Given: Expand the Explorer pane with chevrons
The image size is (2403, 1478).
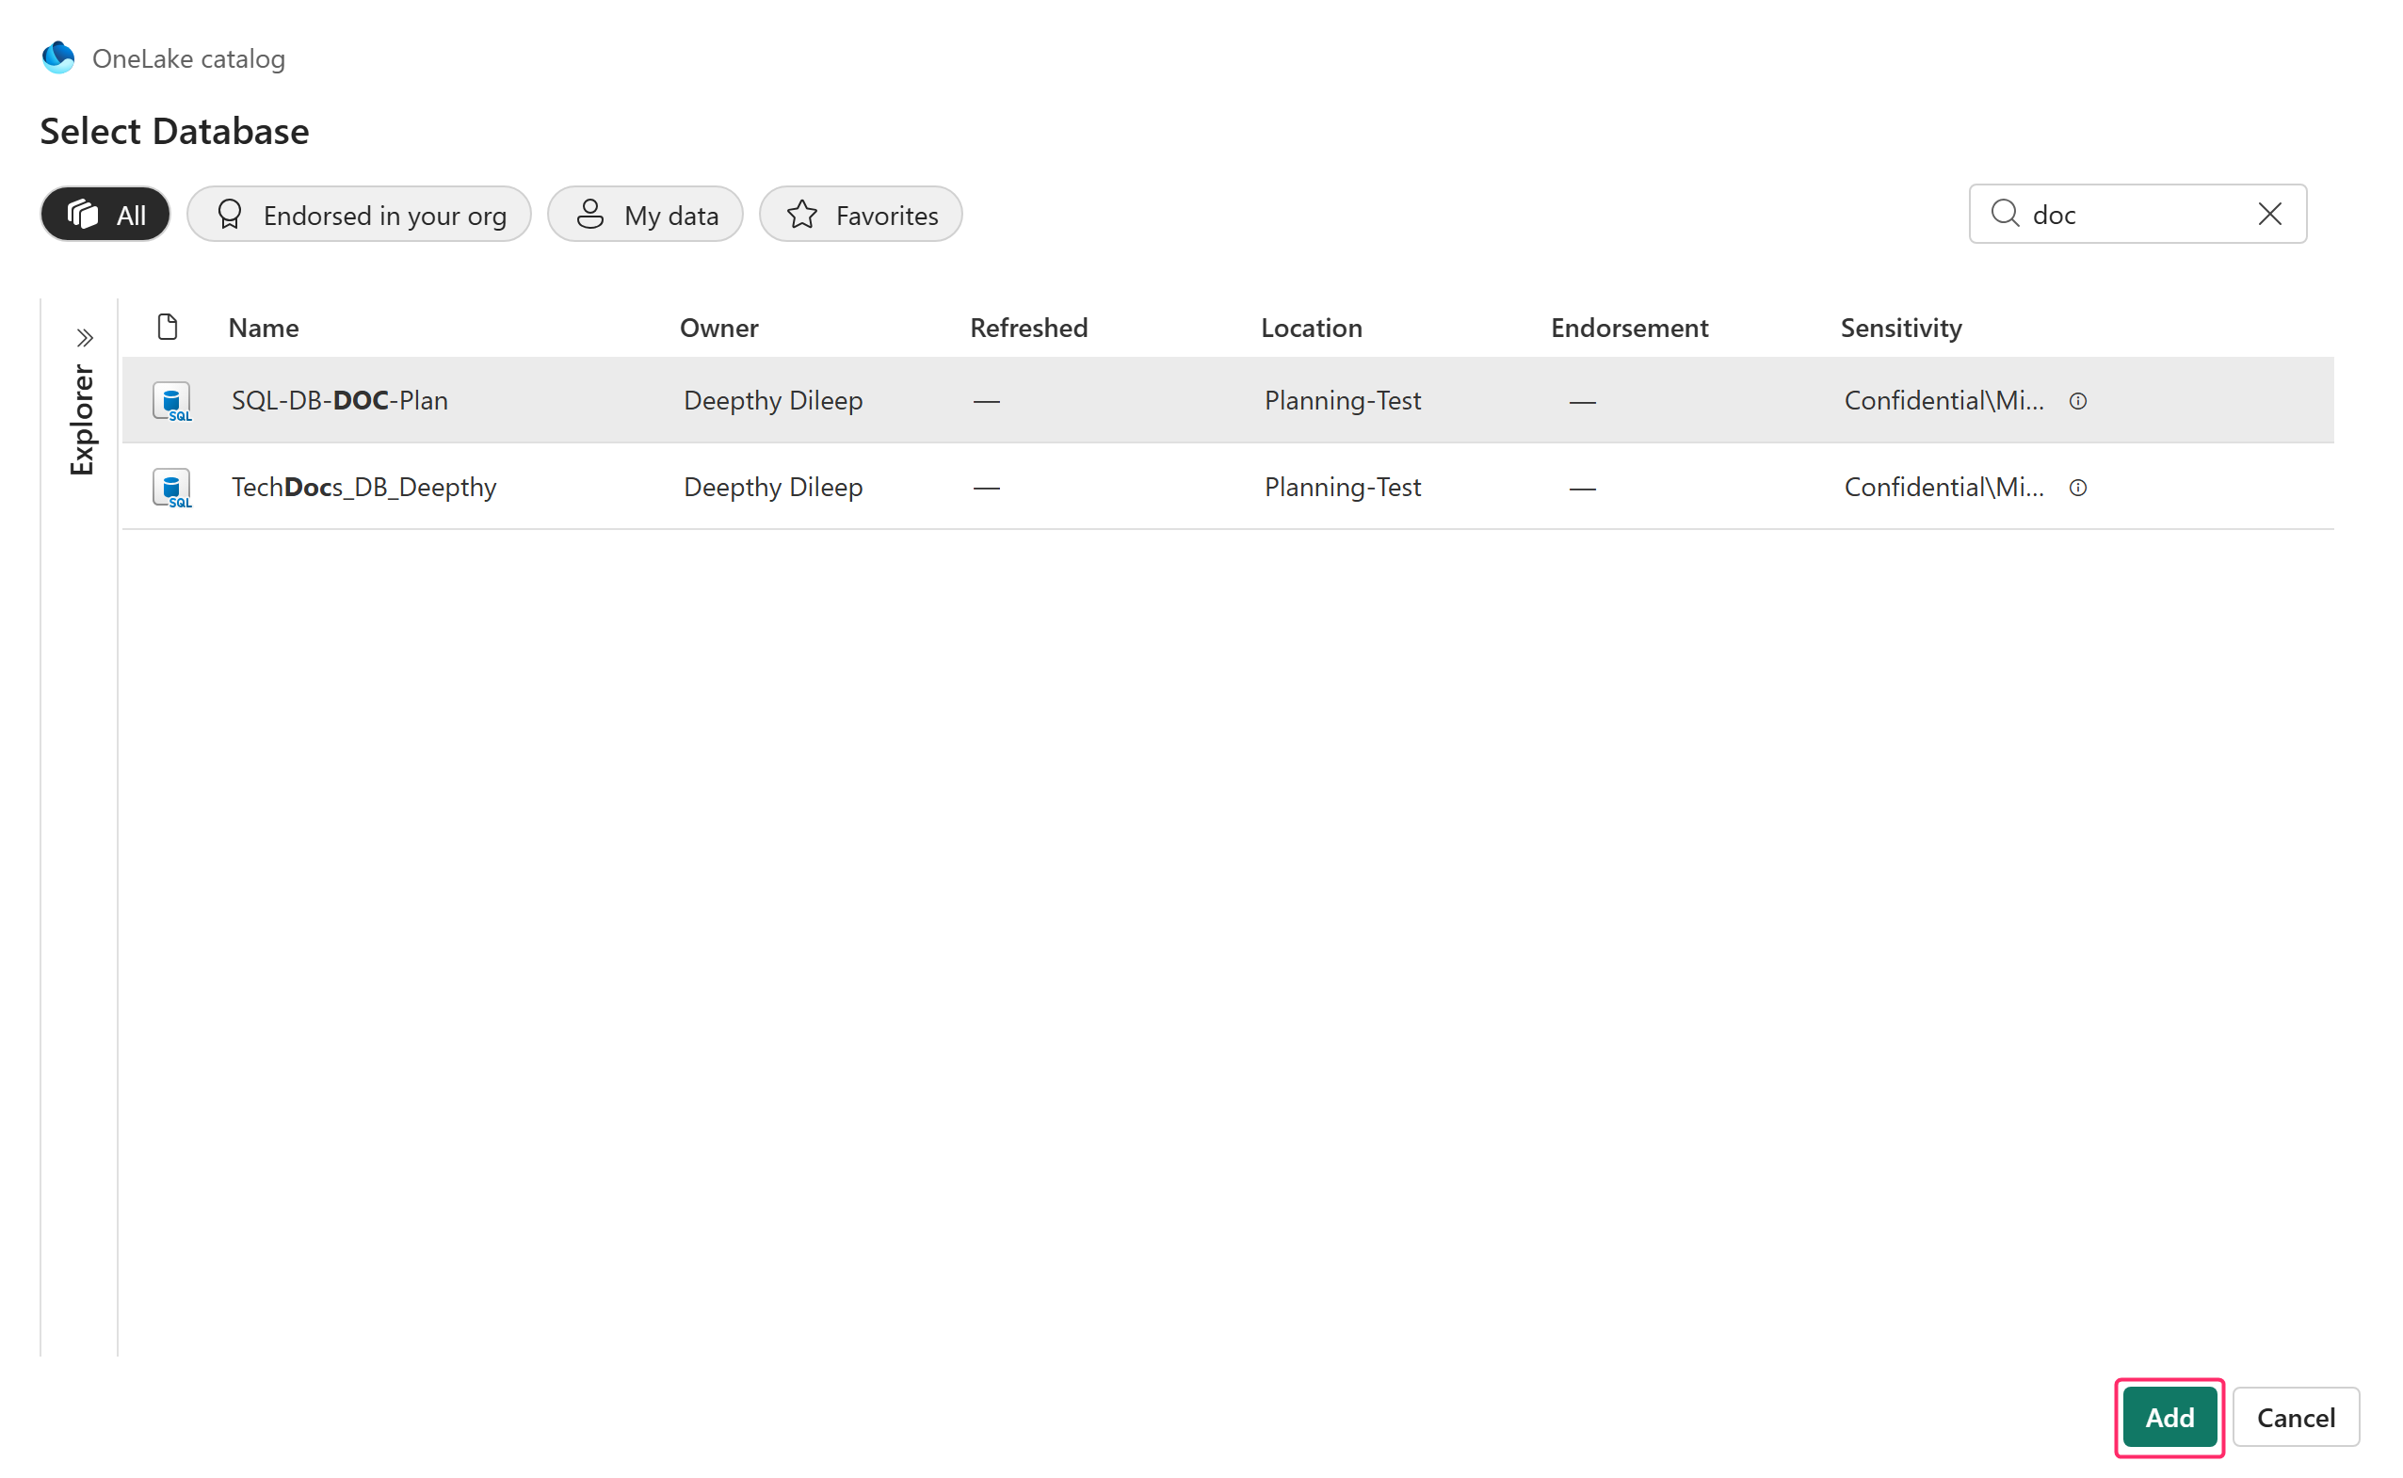Looking at the screenshot, I should 85,338.
